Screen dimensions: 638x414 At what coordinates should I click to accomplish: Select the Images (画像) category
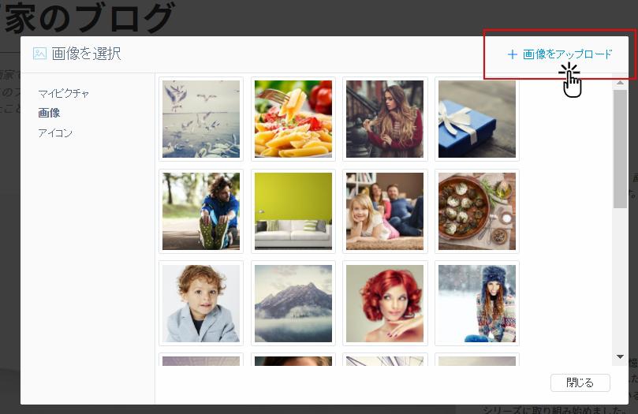coord(49,113)
